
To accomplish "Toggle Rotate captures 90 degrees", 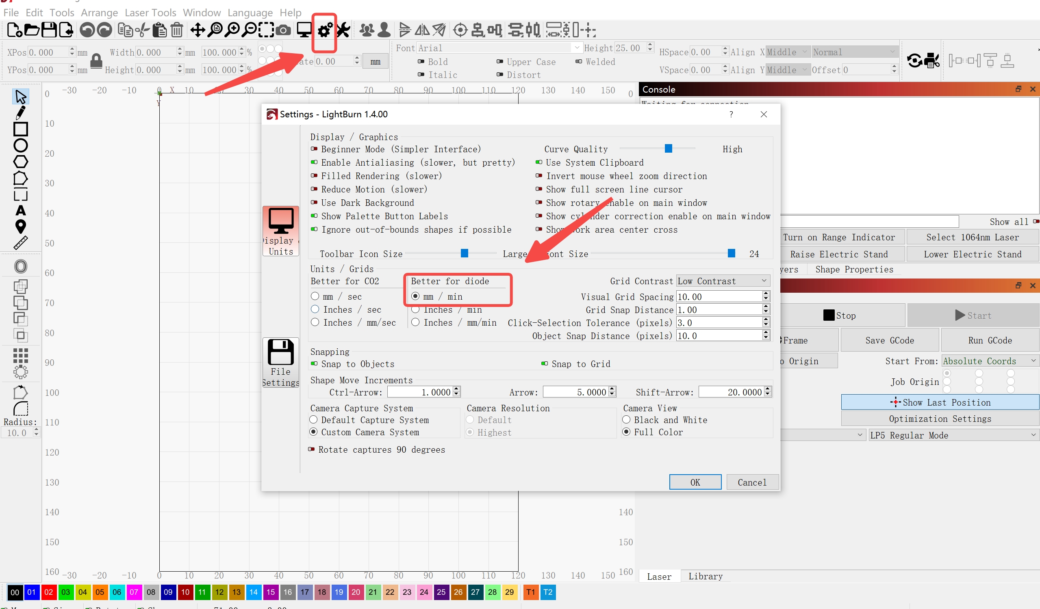I will [x=311, y=449].
